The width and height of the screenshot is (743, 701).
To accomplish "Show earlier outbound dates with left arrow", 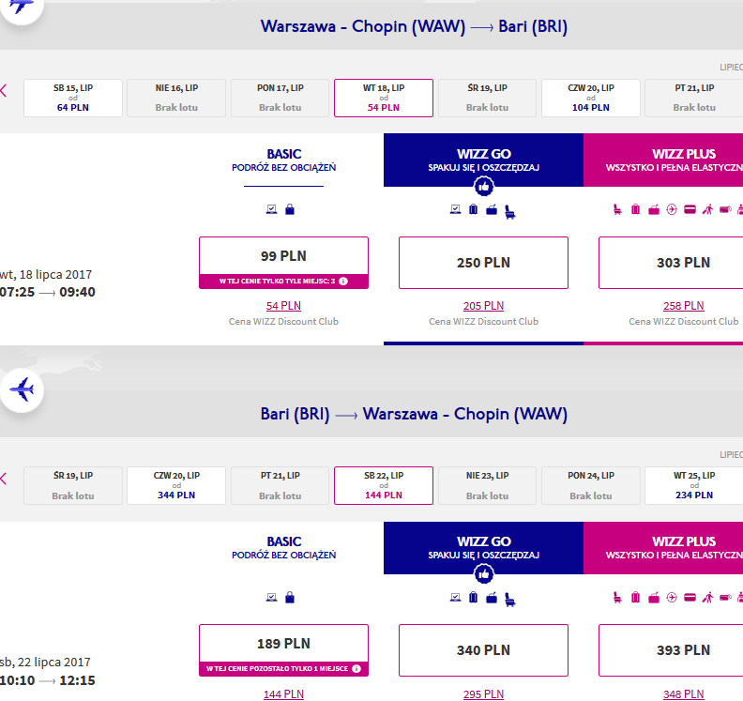I will click(4, 90).
